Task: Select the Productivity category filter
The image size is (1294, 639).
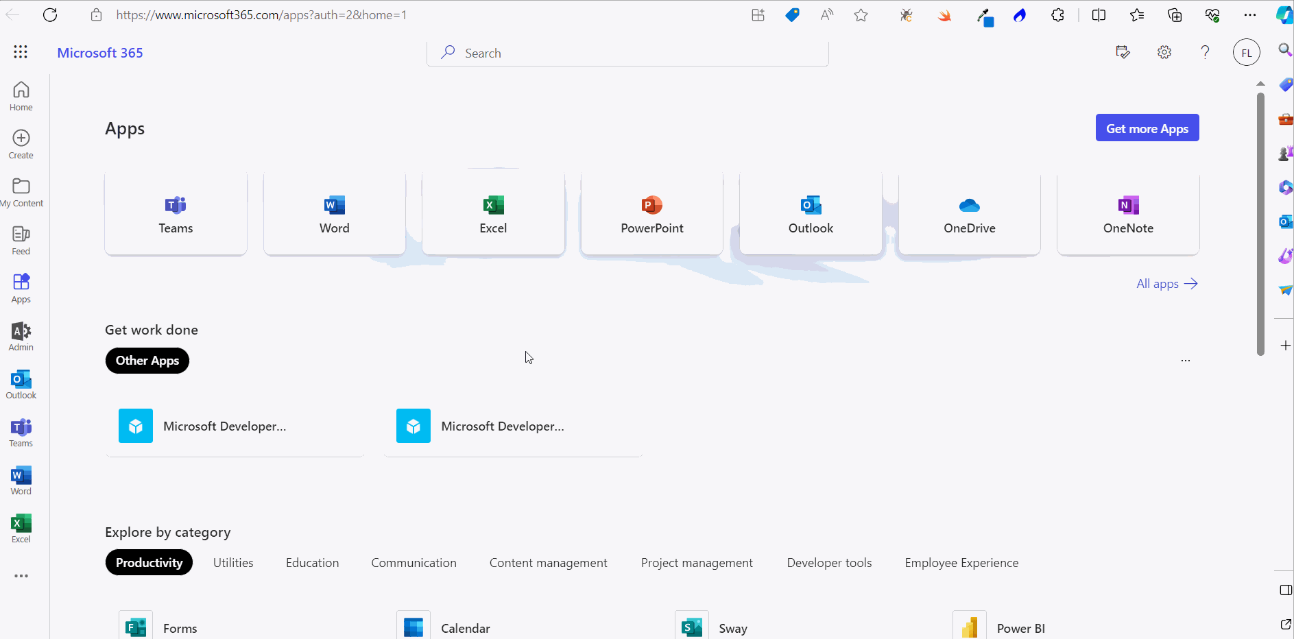Action: click(x=149, y=563)
